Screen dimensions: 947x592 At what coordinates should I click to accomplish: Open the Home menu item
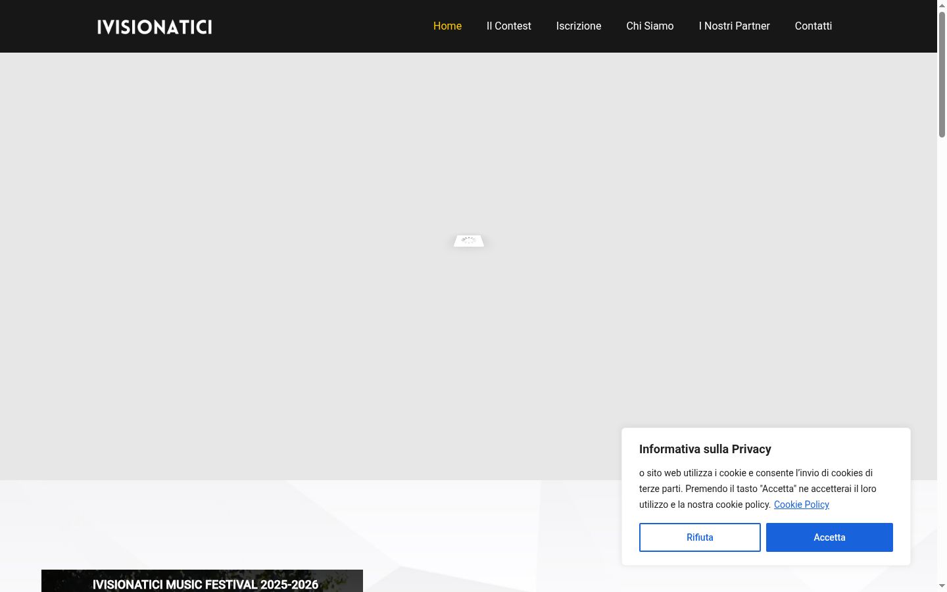point(447,26)
